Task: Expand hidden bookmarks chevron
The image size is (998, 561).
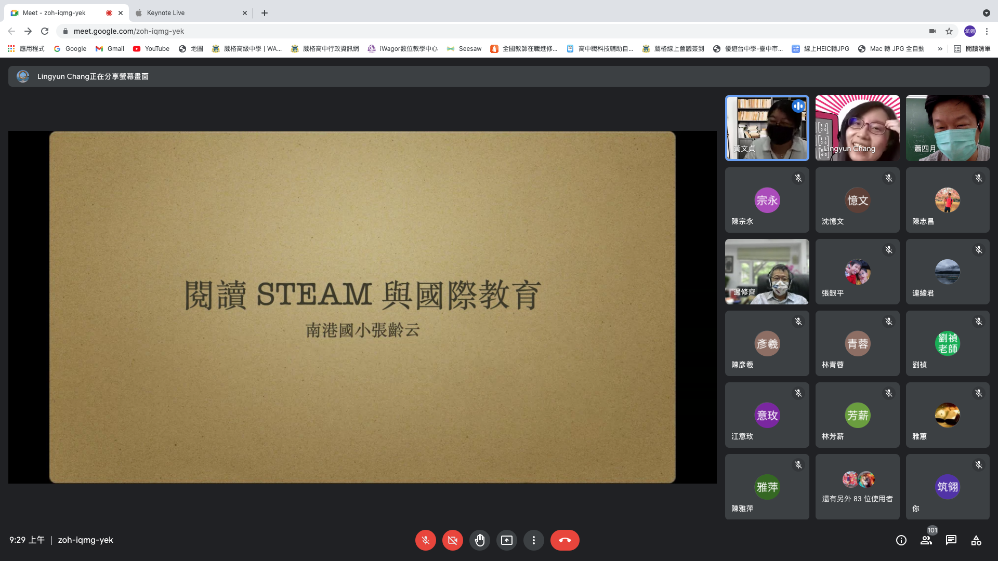Action: 940,49
